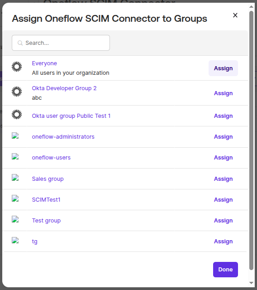Assign the oneflow-administrators group
The width and height of the screenshot is (257, 290).
(223, 137)
